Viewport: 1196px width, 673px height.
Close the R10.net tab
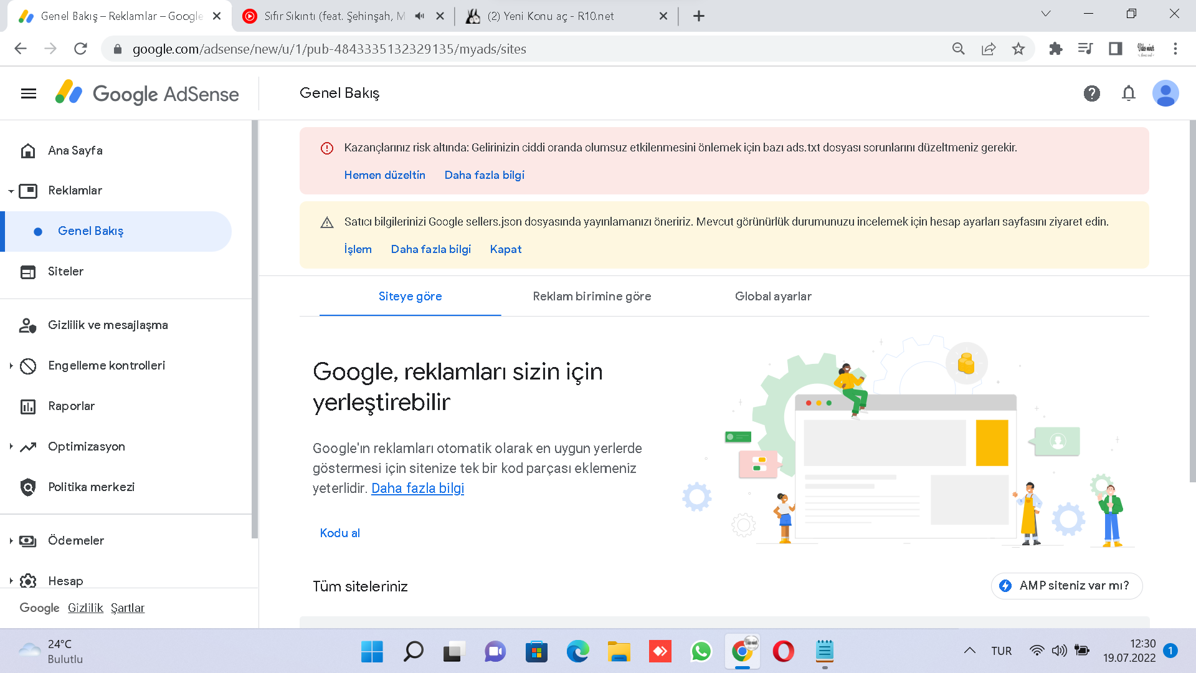663,16
